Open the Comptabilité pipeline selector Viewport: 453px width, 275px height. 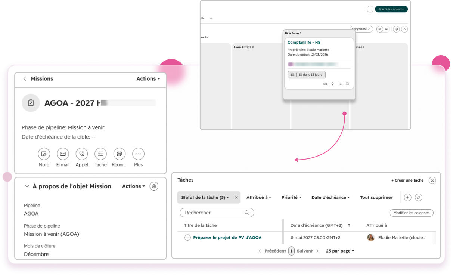point(362,29)
